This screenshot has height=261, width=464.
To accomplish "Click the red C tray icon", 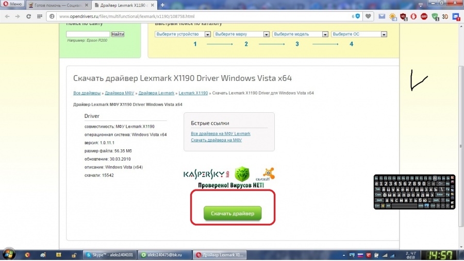I will (x=369, y=255).
